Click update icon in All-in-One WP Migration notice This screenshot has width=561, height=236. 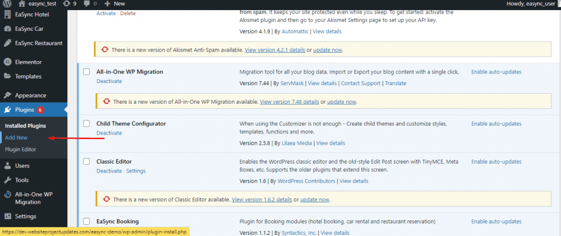[106, 101]
